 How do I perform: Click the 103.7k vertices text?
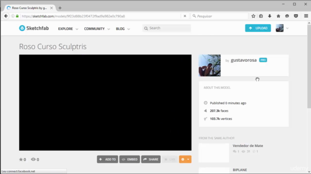[x=221, y=119]
